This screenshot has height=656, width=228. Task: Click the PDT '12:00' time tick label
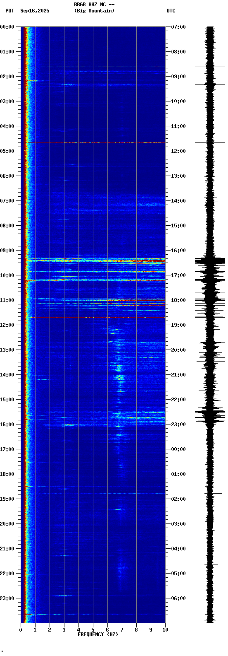click(x=7, y=325)
